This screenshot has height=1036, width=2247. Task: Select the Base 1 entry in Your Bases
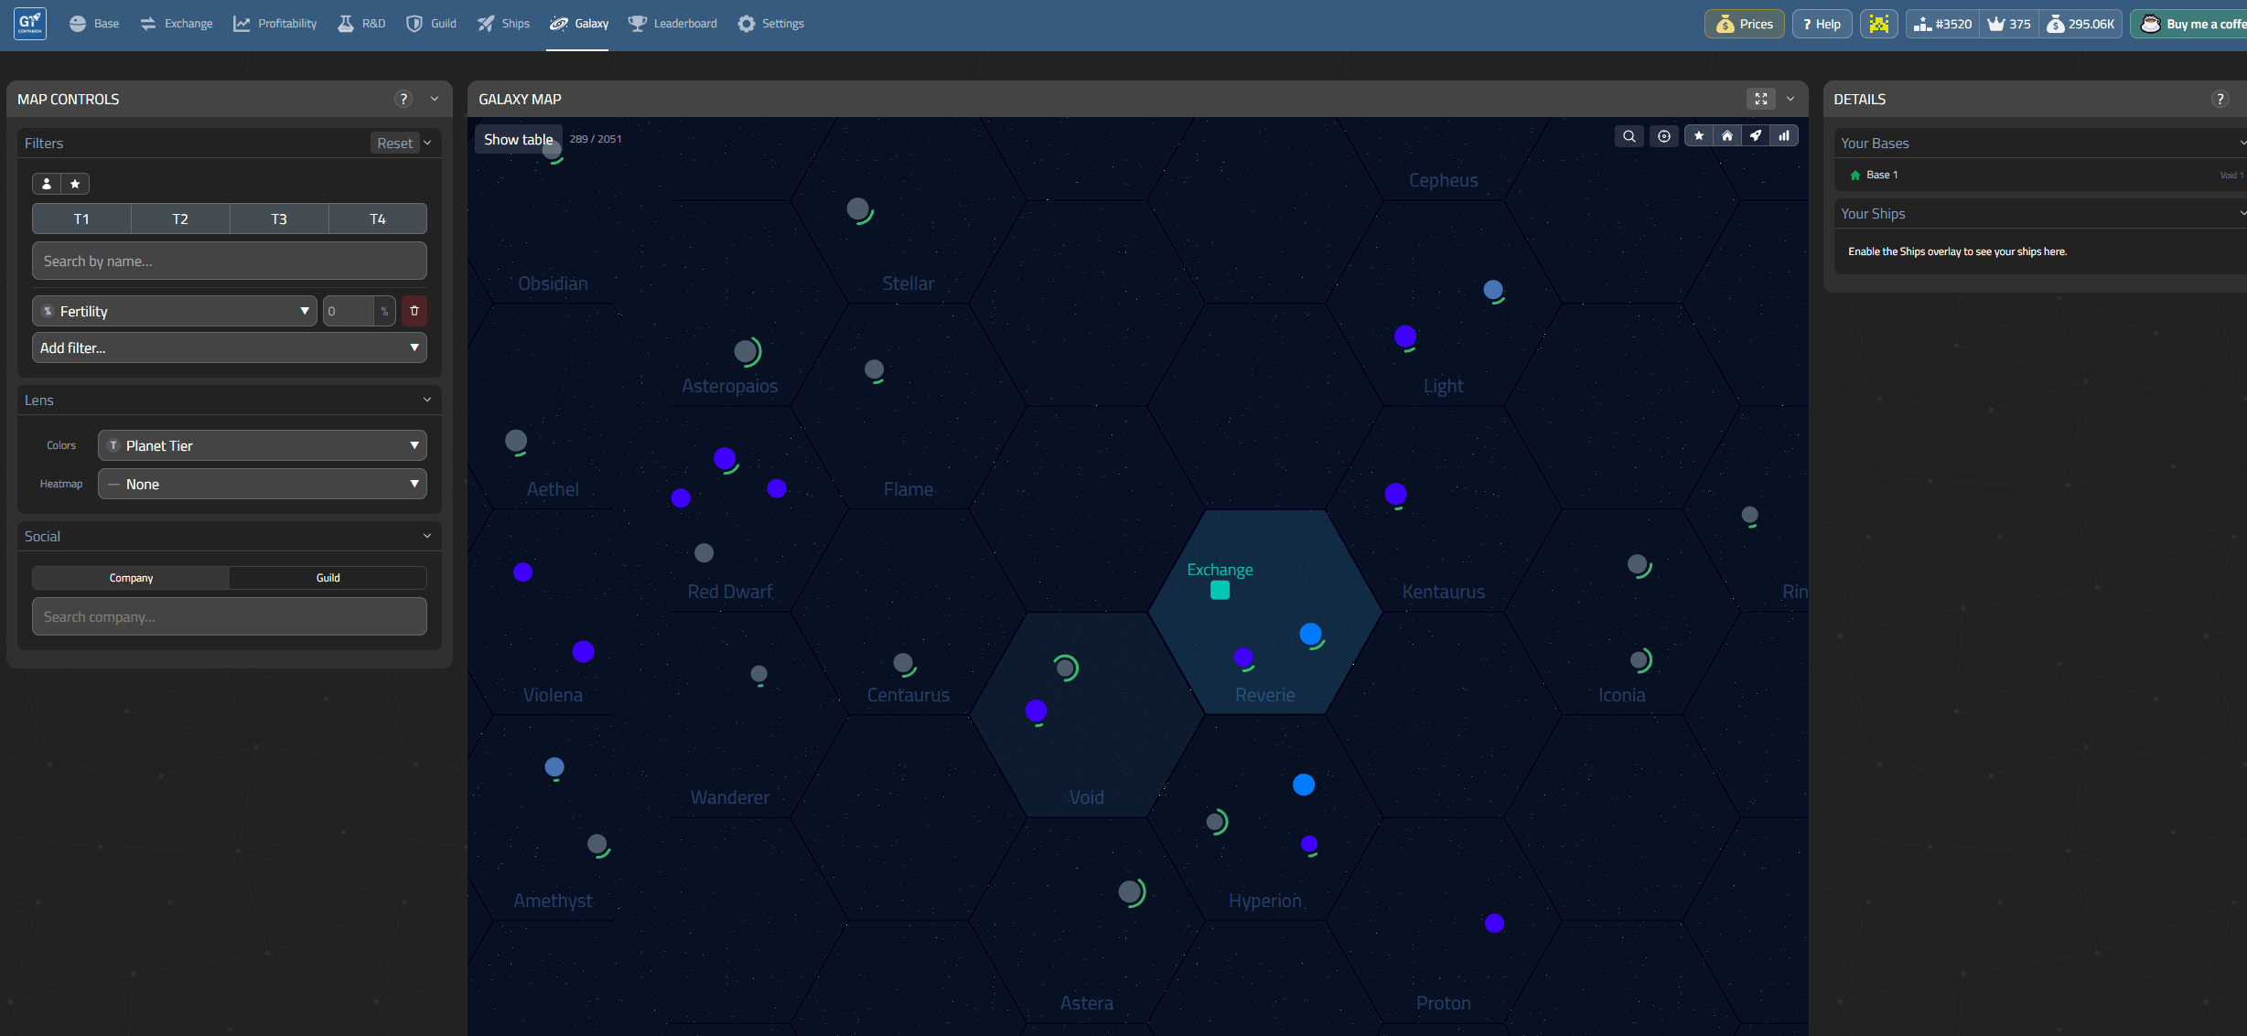click(2040, 175)
